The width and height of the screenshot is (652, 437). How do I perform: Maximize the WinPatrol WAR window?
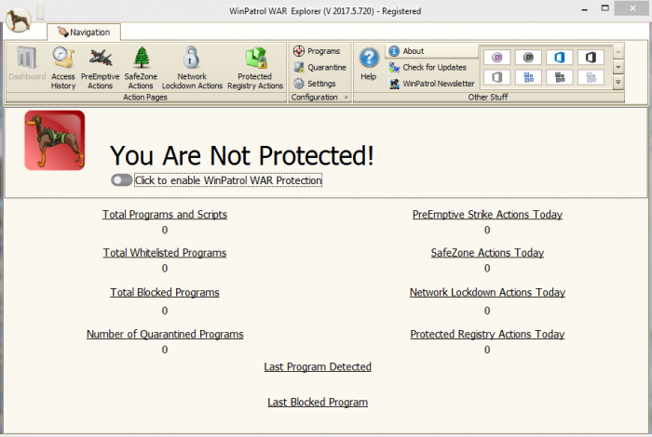[x=605, y=8]
